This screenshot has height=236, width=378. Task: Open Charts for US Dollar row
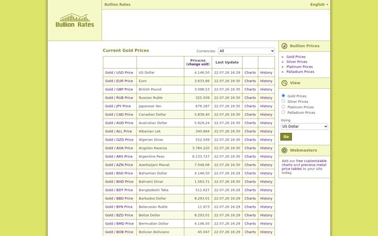pyautogui.click(x=250, y=72)
